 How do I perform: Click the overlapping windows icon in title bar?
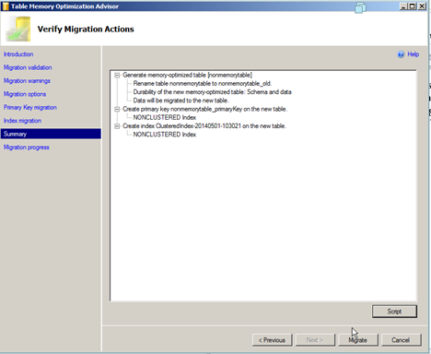pos(360,7)
